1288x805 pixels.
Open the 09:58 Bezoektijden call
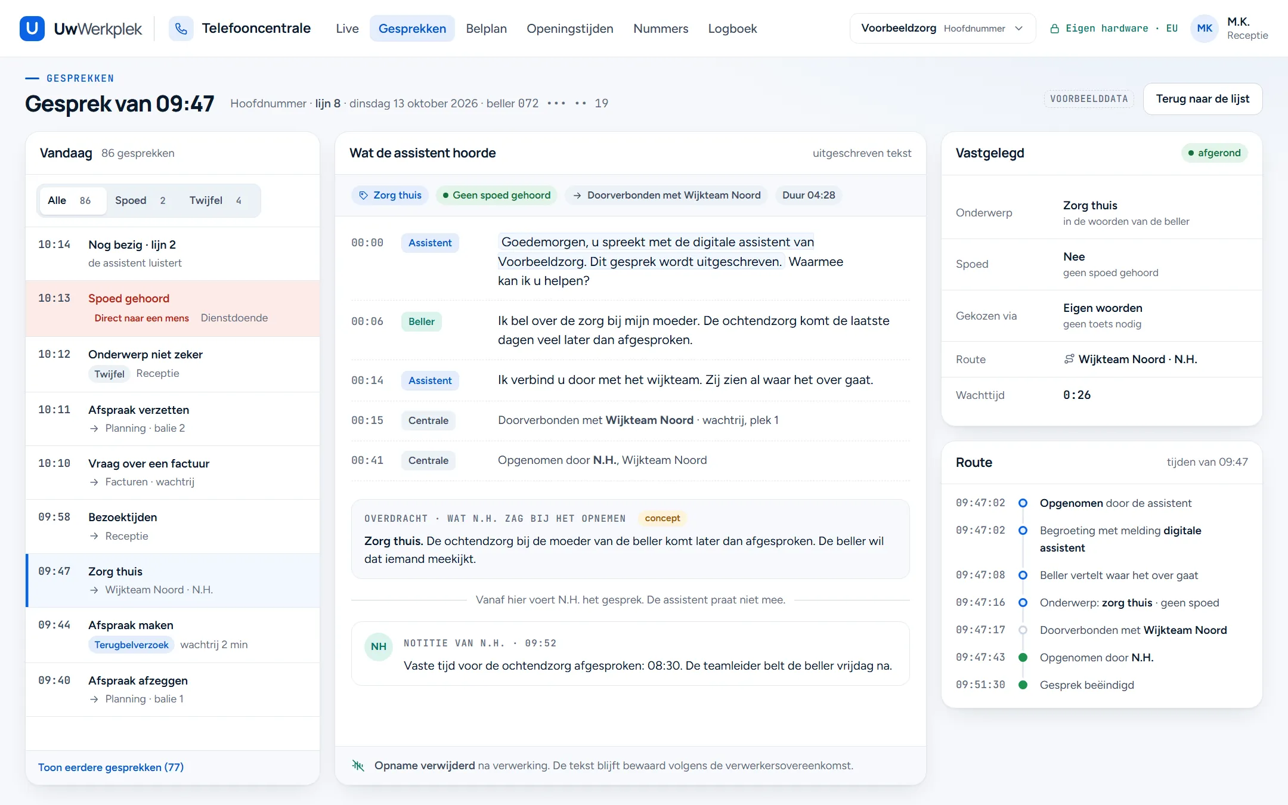tap(173, 527)
